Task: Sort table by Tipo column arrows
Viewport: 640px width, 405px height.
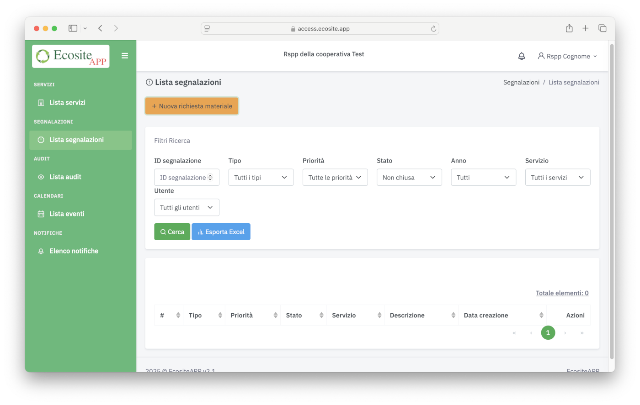Action: coord(220,316)
